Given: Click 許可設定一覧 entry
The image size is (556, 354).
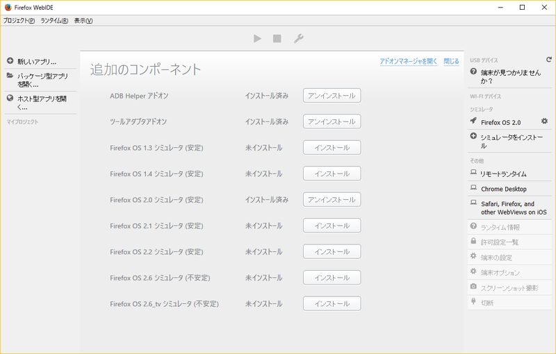Looking at the screenshot, I should click(x=510, y=242).
